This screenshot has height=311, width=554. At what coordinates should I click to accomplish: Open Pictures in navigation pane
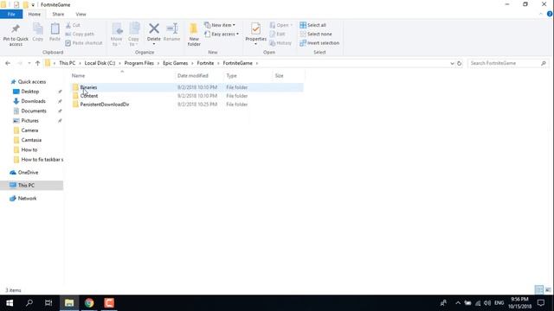[x=29, y=121]
